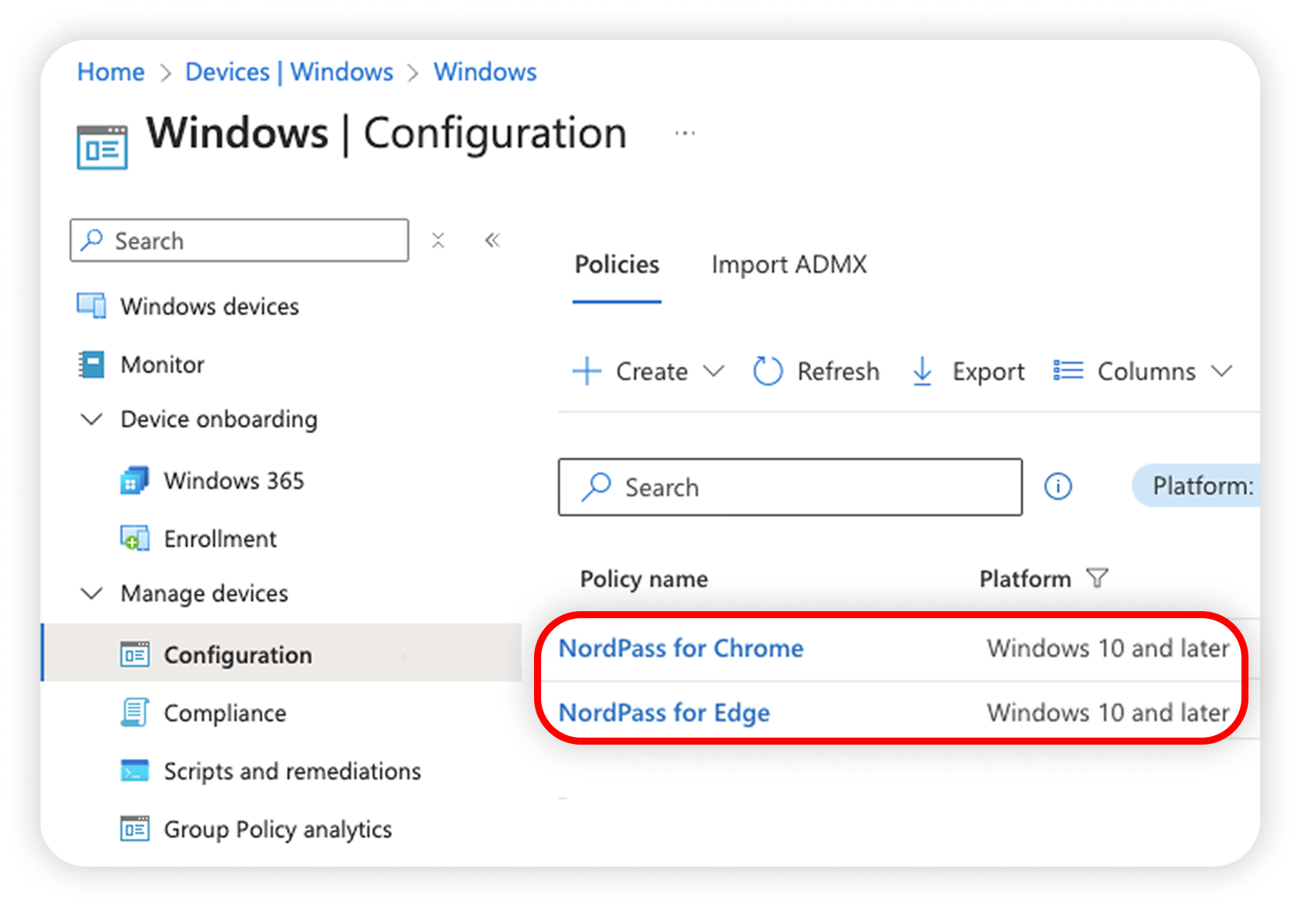
Task: Focus the policies Search box
Action: (x=790, y=487)
